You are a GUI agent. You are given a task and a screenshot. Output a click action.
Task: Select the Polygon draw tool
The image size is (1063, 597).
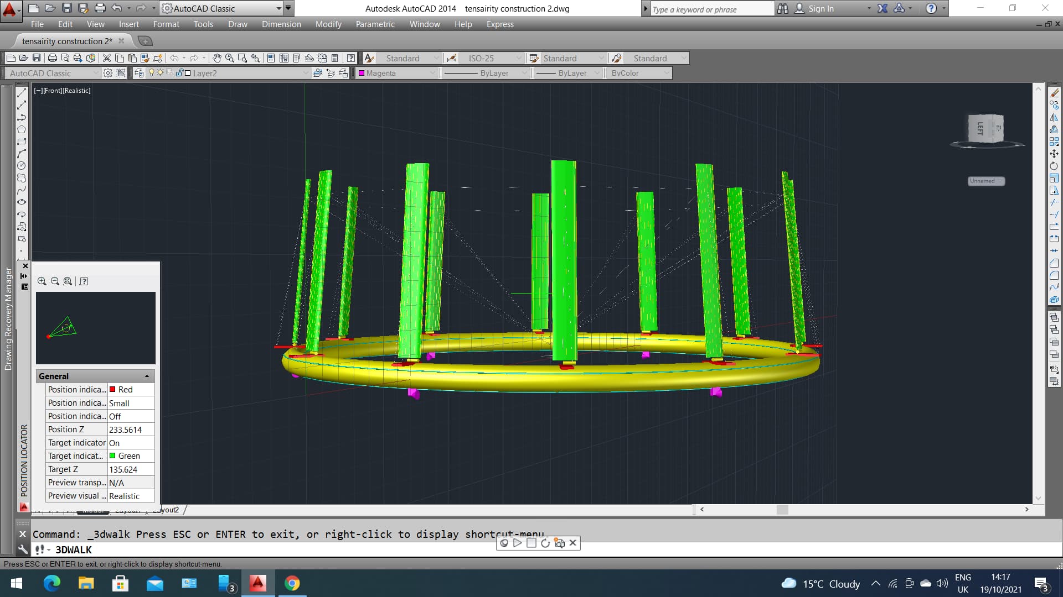[x=22, y=129]
